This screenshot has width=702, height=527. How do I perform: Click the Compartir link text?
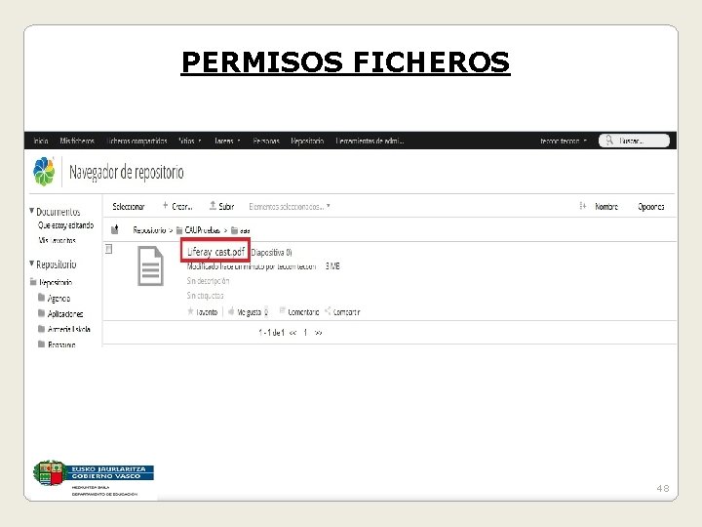coord(346,312)
